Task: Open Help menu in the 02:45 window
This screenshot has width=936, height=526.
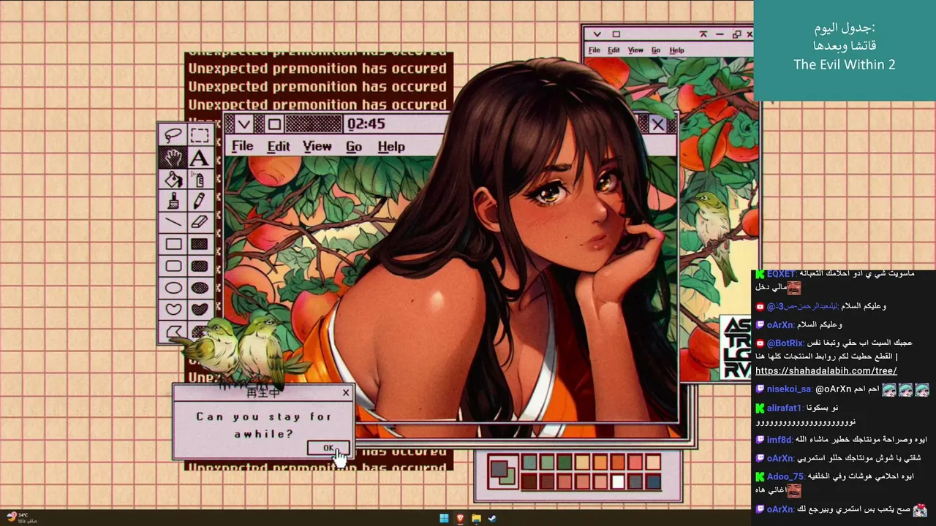Action: click(391, 147)
